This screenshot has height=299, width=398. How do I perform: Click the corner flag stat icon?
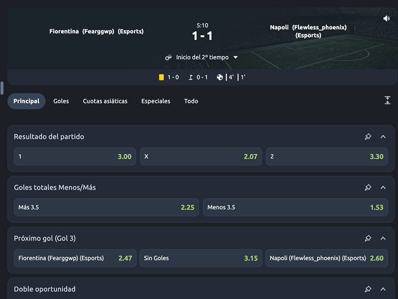[191, 77]
